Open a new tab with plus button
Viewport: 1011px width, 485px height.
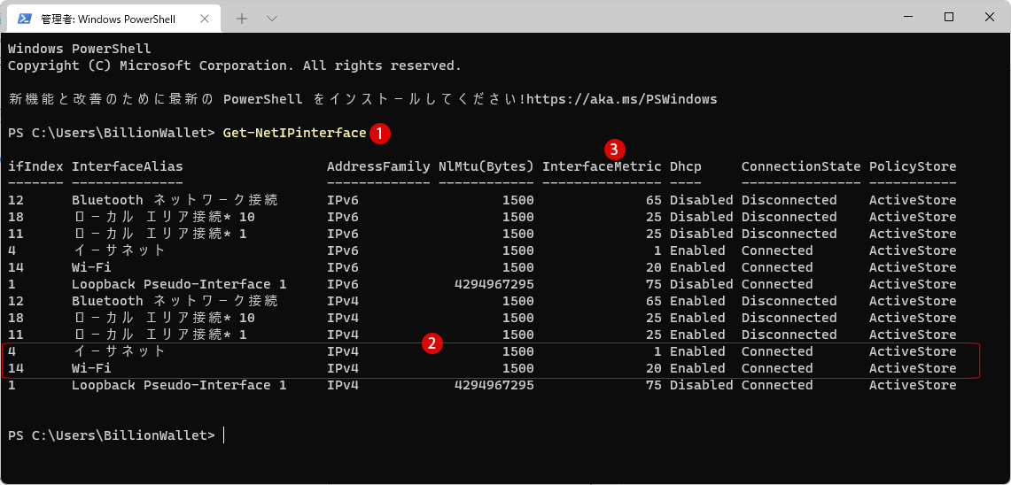click(x=242, y=18)
